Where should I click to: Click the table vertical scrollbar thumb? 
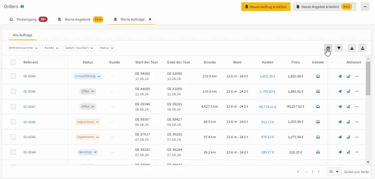368,78
